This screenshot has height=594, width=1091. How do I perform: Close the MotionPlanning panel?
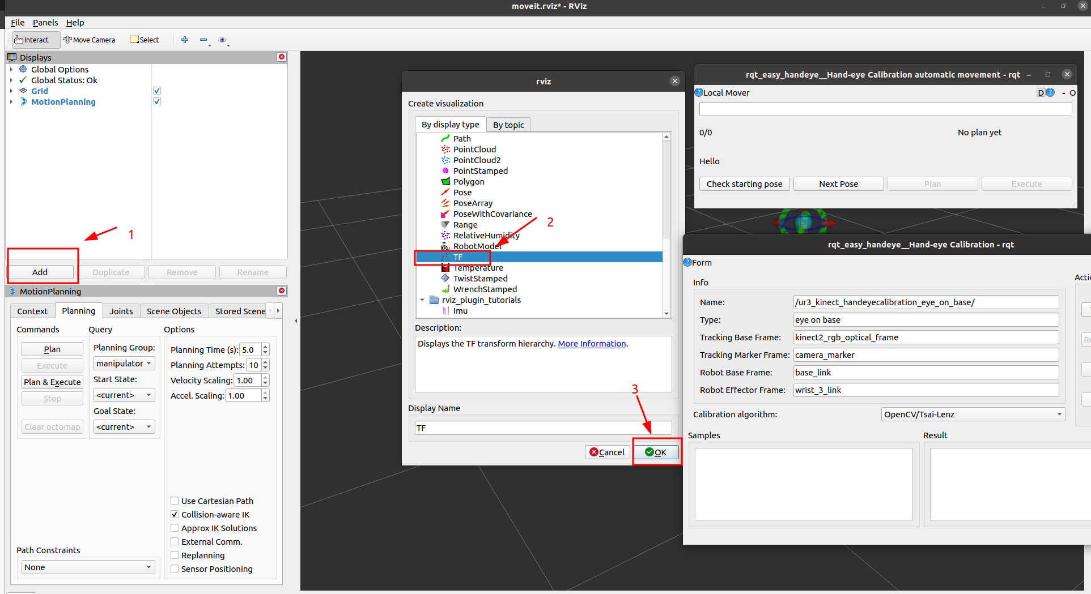click(282, 291)
